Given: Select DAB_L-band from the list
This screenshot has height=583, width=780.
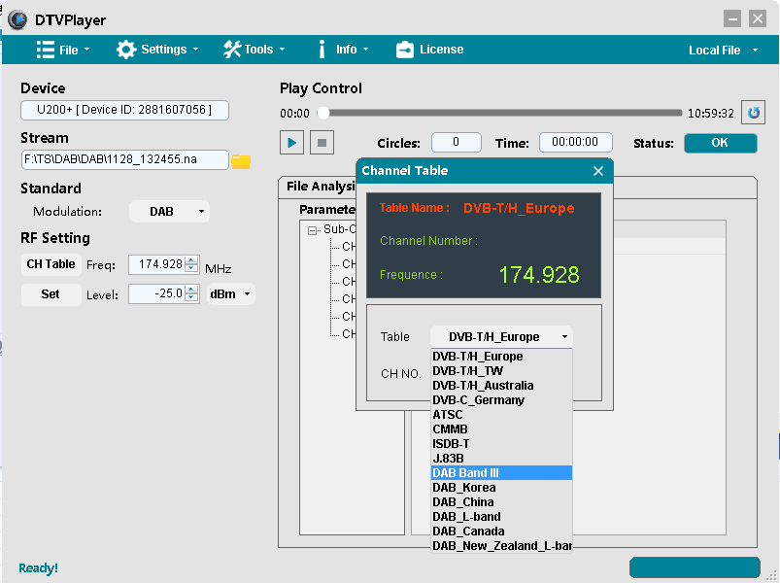Looking at the screenshot, I should coord(501,516).
